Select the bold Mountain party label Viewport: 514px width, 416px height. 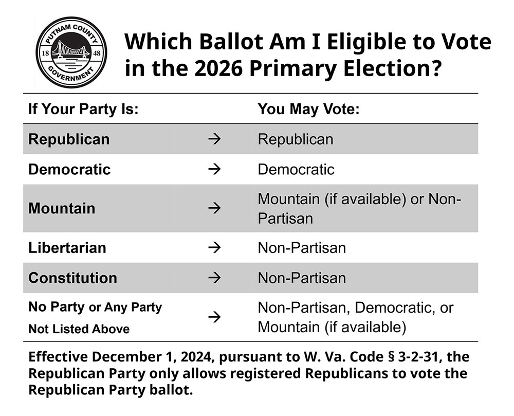pos(62,208)
